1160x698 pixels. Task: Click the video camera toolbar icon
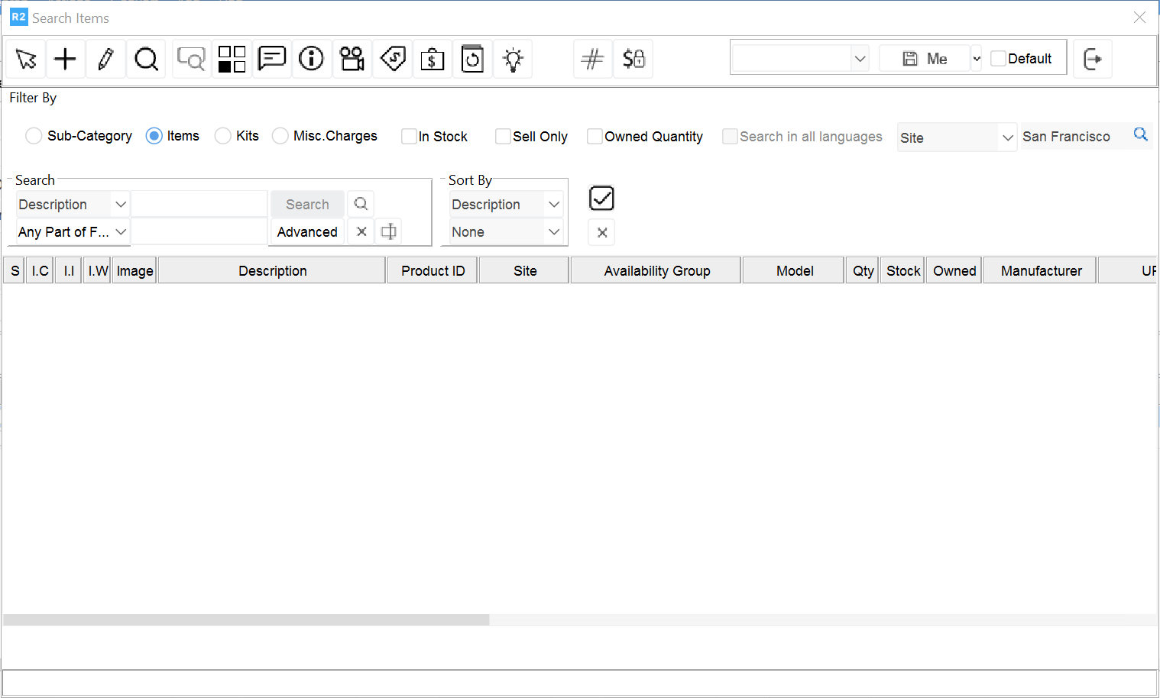[352, 59]
